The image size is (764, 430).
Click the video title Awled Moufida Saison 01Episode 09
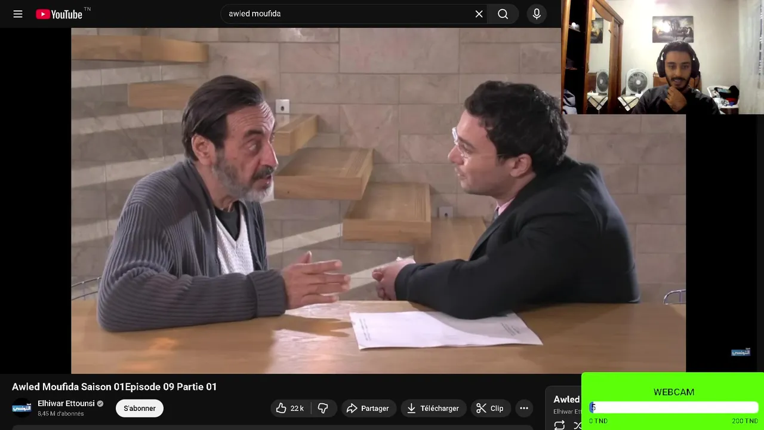[x=115, y=387]
